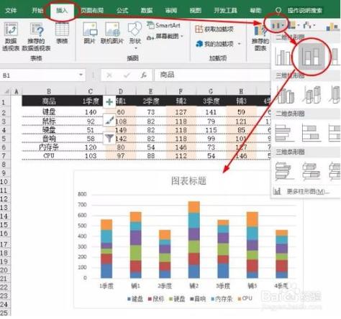341x319 pixels.
Task: Click cell with value 140
Action: pos(91,112)
